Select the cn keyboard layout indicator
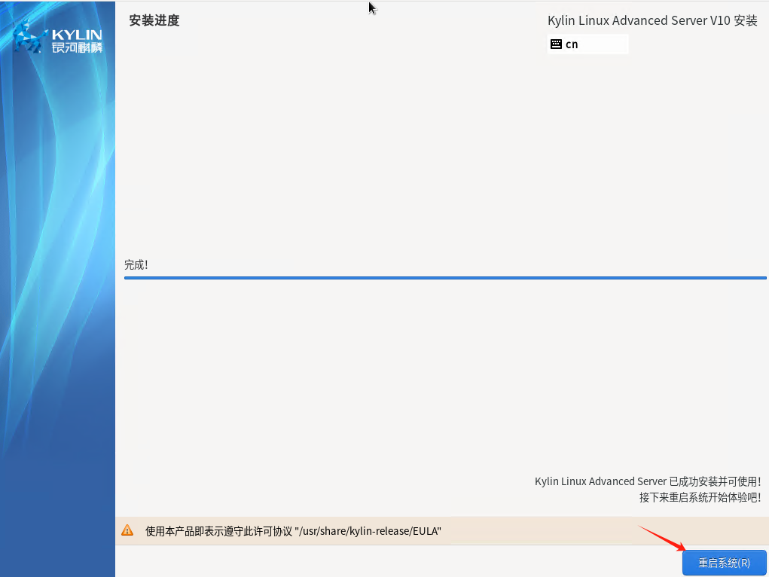 click(587, 44)
